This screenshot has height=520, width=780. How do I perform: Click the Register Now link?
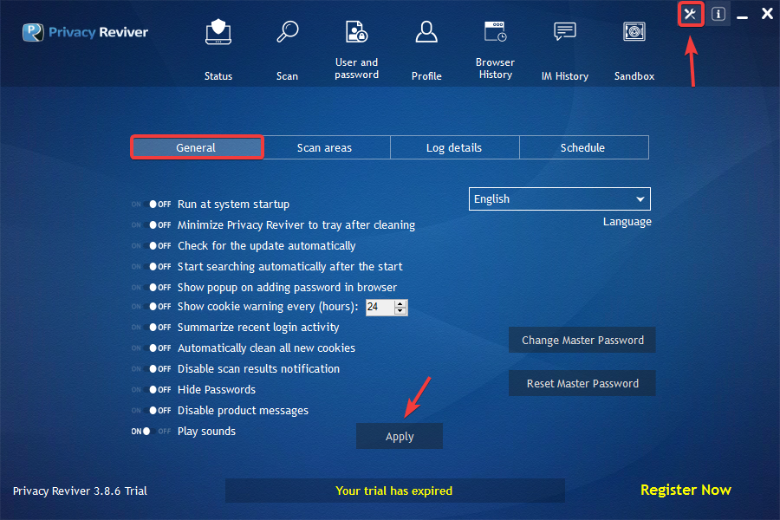click(x=686, y=491)
